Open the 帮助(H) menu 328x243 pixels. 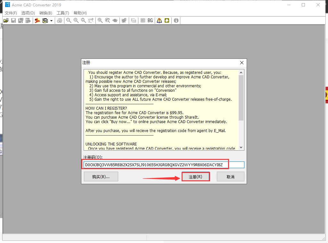[x=80, y=13]
